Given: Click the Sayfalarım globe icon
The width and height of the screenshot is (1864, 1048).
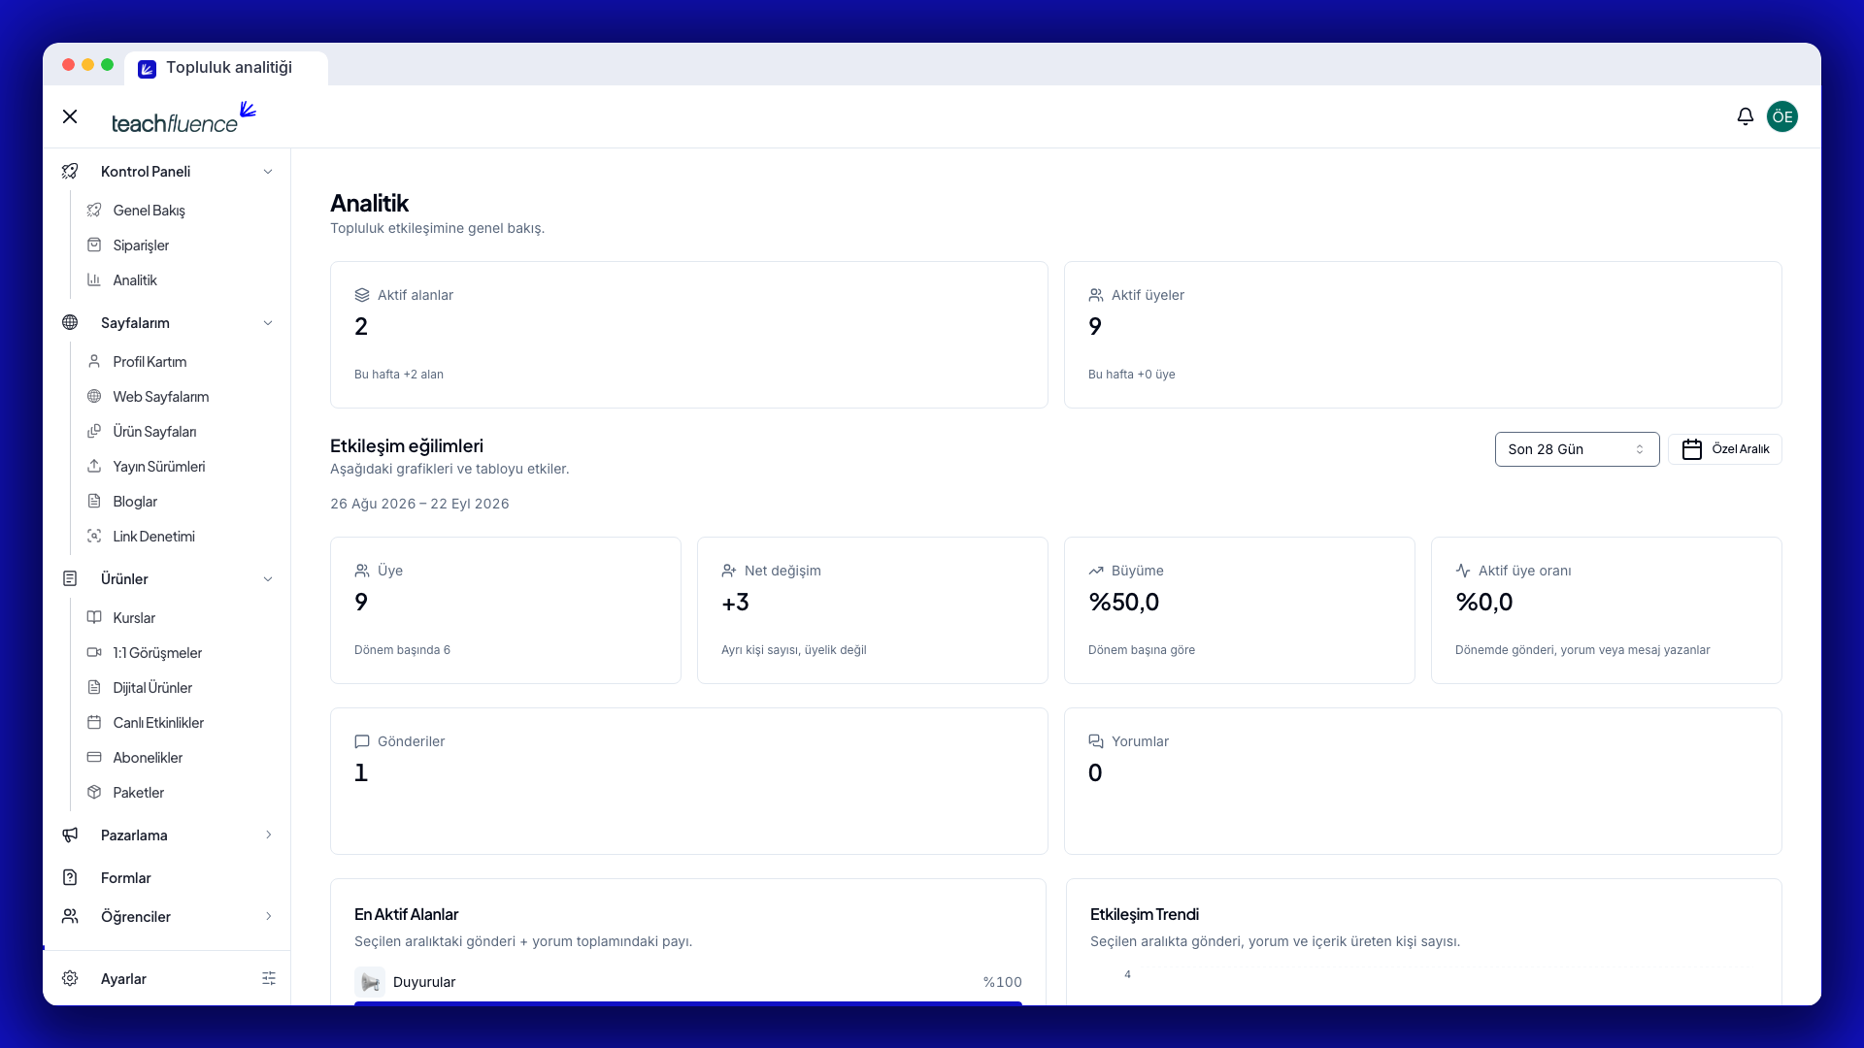Looking at the screenshot, I should 70,323.
